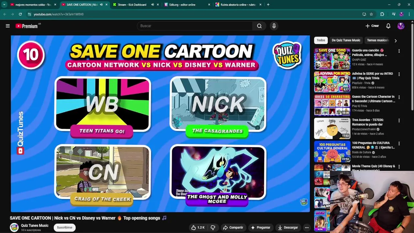
Task: Open the Chrome profile avatar
Action: coord(401,14)
